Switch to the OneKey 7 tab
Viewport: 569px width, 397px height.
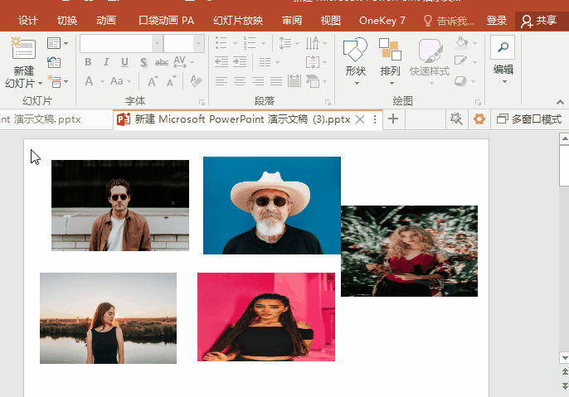pos(382,20)
